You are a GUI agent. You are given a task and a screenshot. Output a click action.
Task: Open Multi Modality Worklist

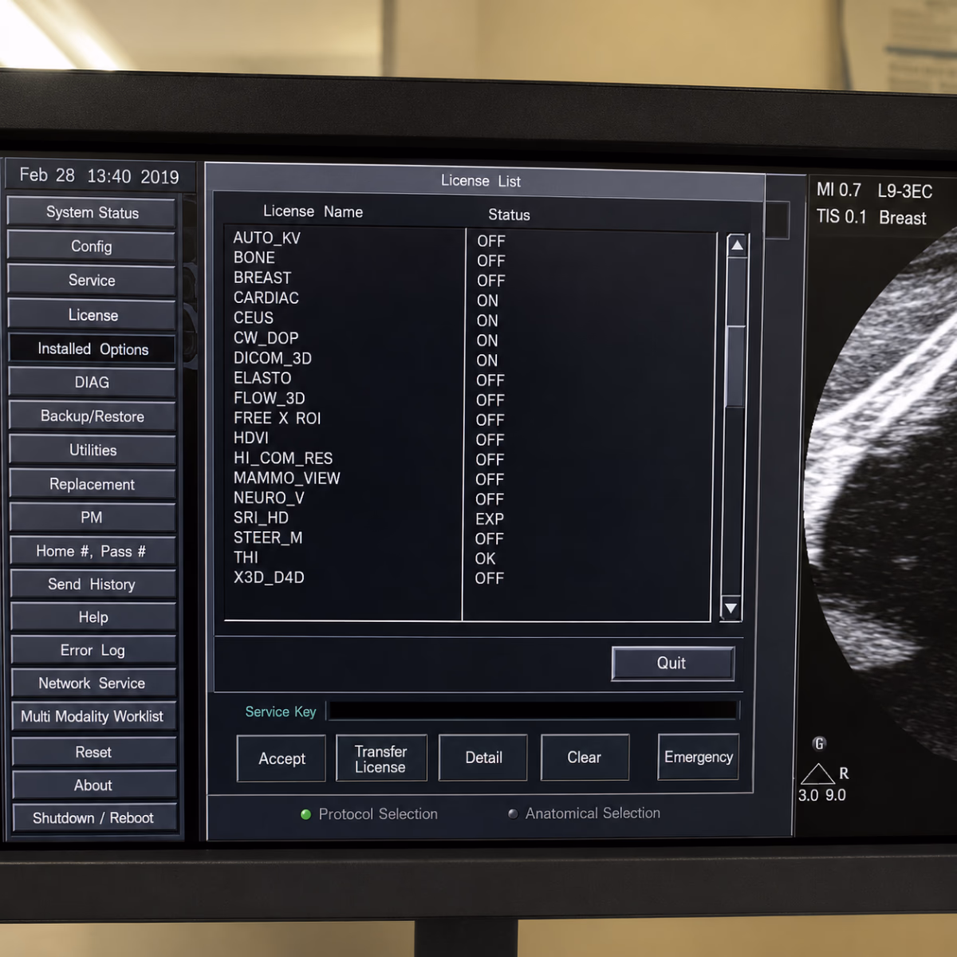point(93,716)
